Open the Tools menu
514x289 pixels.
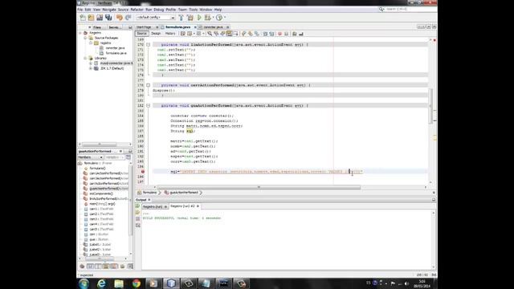193,10
